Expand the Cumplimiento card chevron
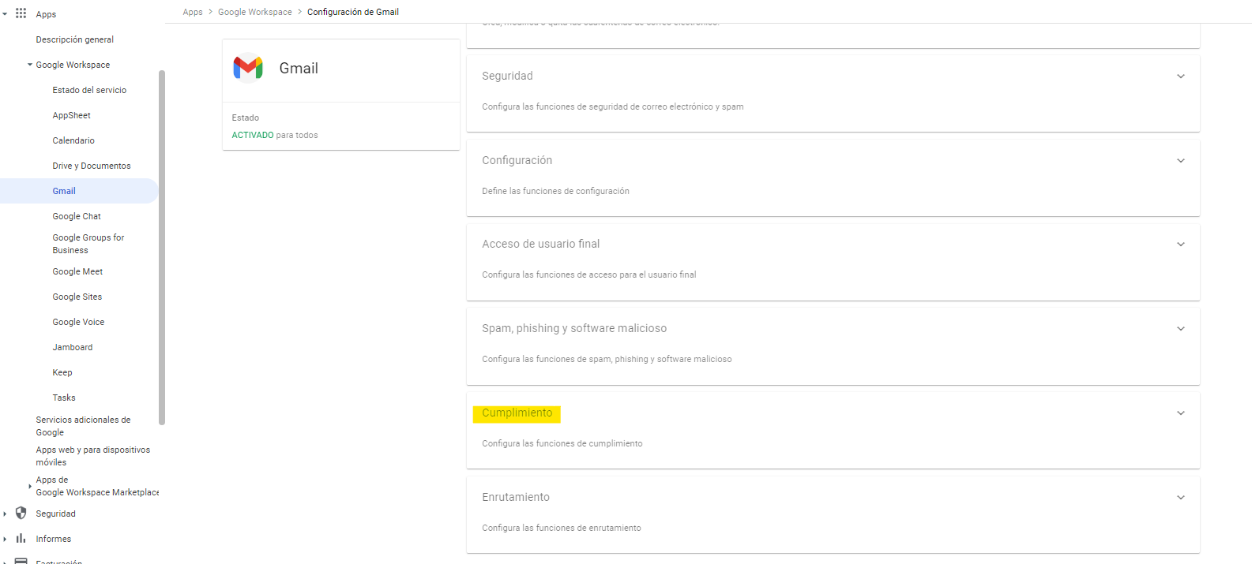The width and height of the screenshot is (1252, 564). (x=1181, y=413)
